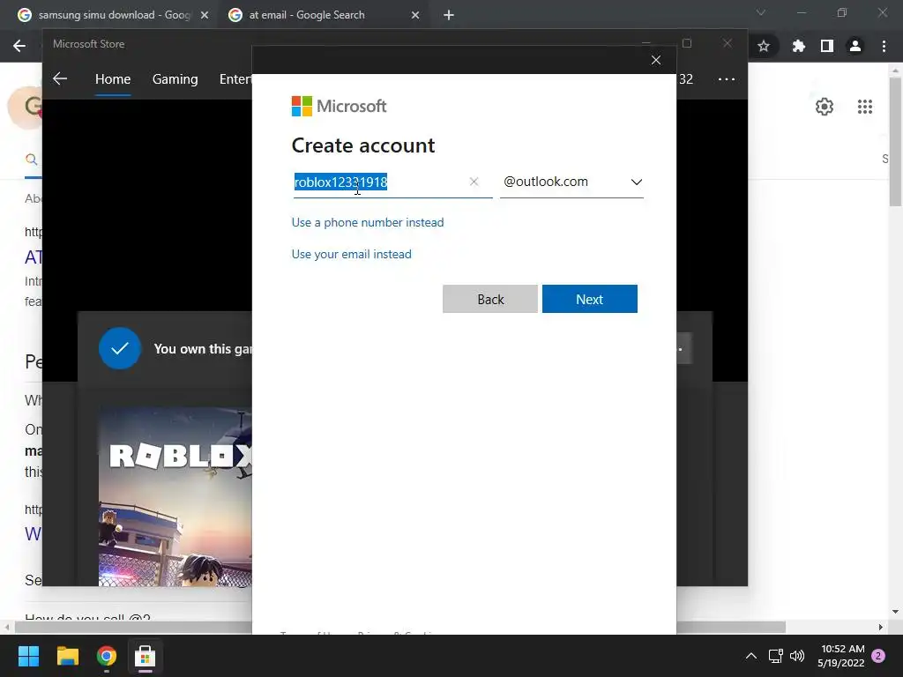903x677 pixels.
Task: Click Use your email instead link
Action: (x=351, y=254)
